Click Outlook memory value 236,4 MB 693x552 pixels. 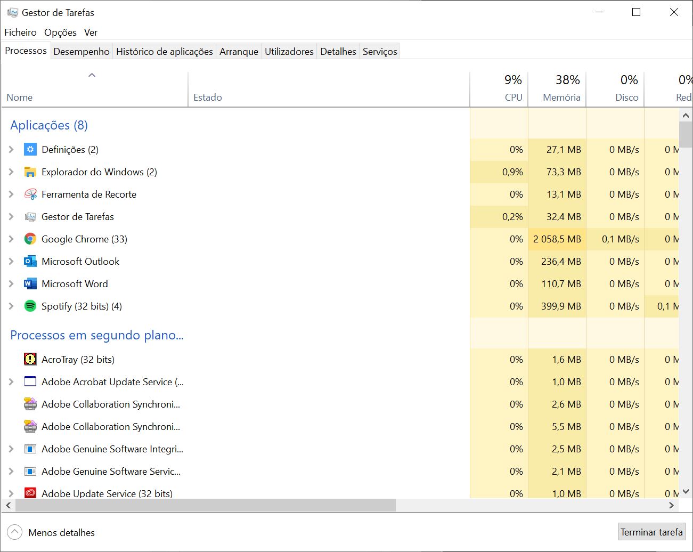(561, 262)
